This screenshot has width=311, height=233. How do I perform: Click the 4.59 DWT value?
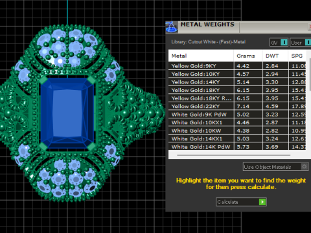click(x=272, y=106)
